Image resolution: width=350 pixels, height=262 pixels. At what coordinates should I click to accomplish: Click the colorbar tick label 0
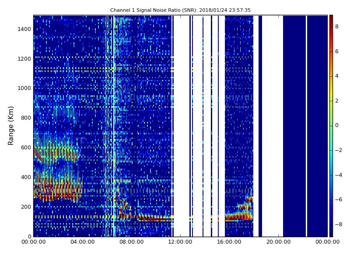(x=337, y=125)
